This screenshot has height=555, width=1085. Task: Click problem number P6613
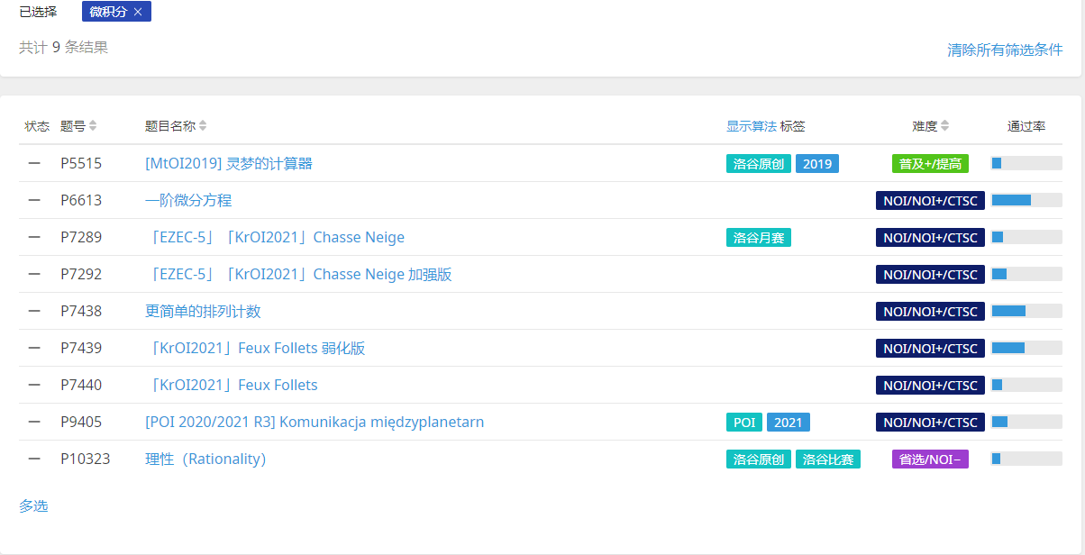coord(81,201)
